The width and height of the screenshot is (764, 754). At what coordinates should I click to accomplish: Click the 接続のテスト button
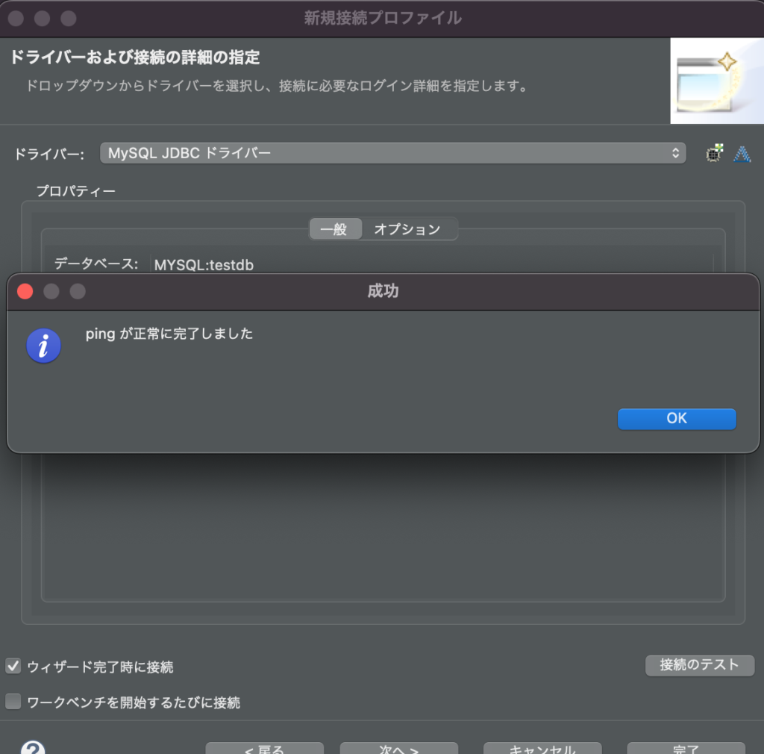coord(700,665)
